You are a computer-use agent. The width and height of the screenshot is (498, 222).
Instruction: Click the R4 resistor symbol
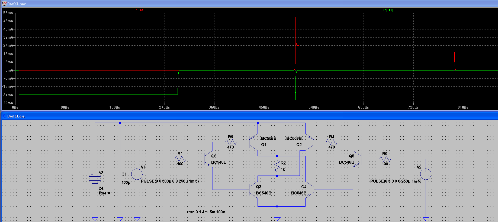point(332,142)
